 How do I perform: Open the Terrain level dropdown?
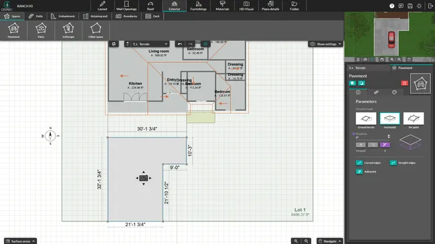150,44
